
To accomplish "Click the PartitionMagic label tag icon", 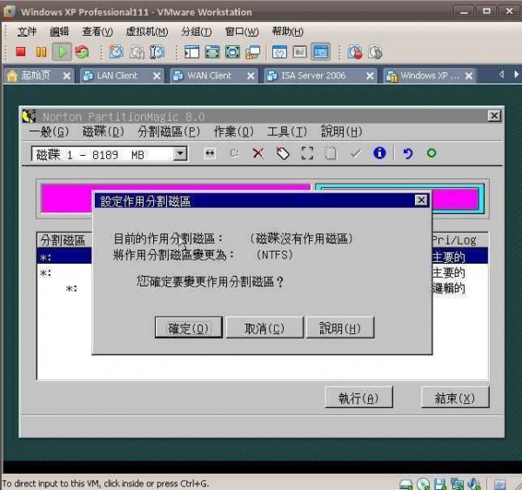I will (283, 153).
